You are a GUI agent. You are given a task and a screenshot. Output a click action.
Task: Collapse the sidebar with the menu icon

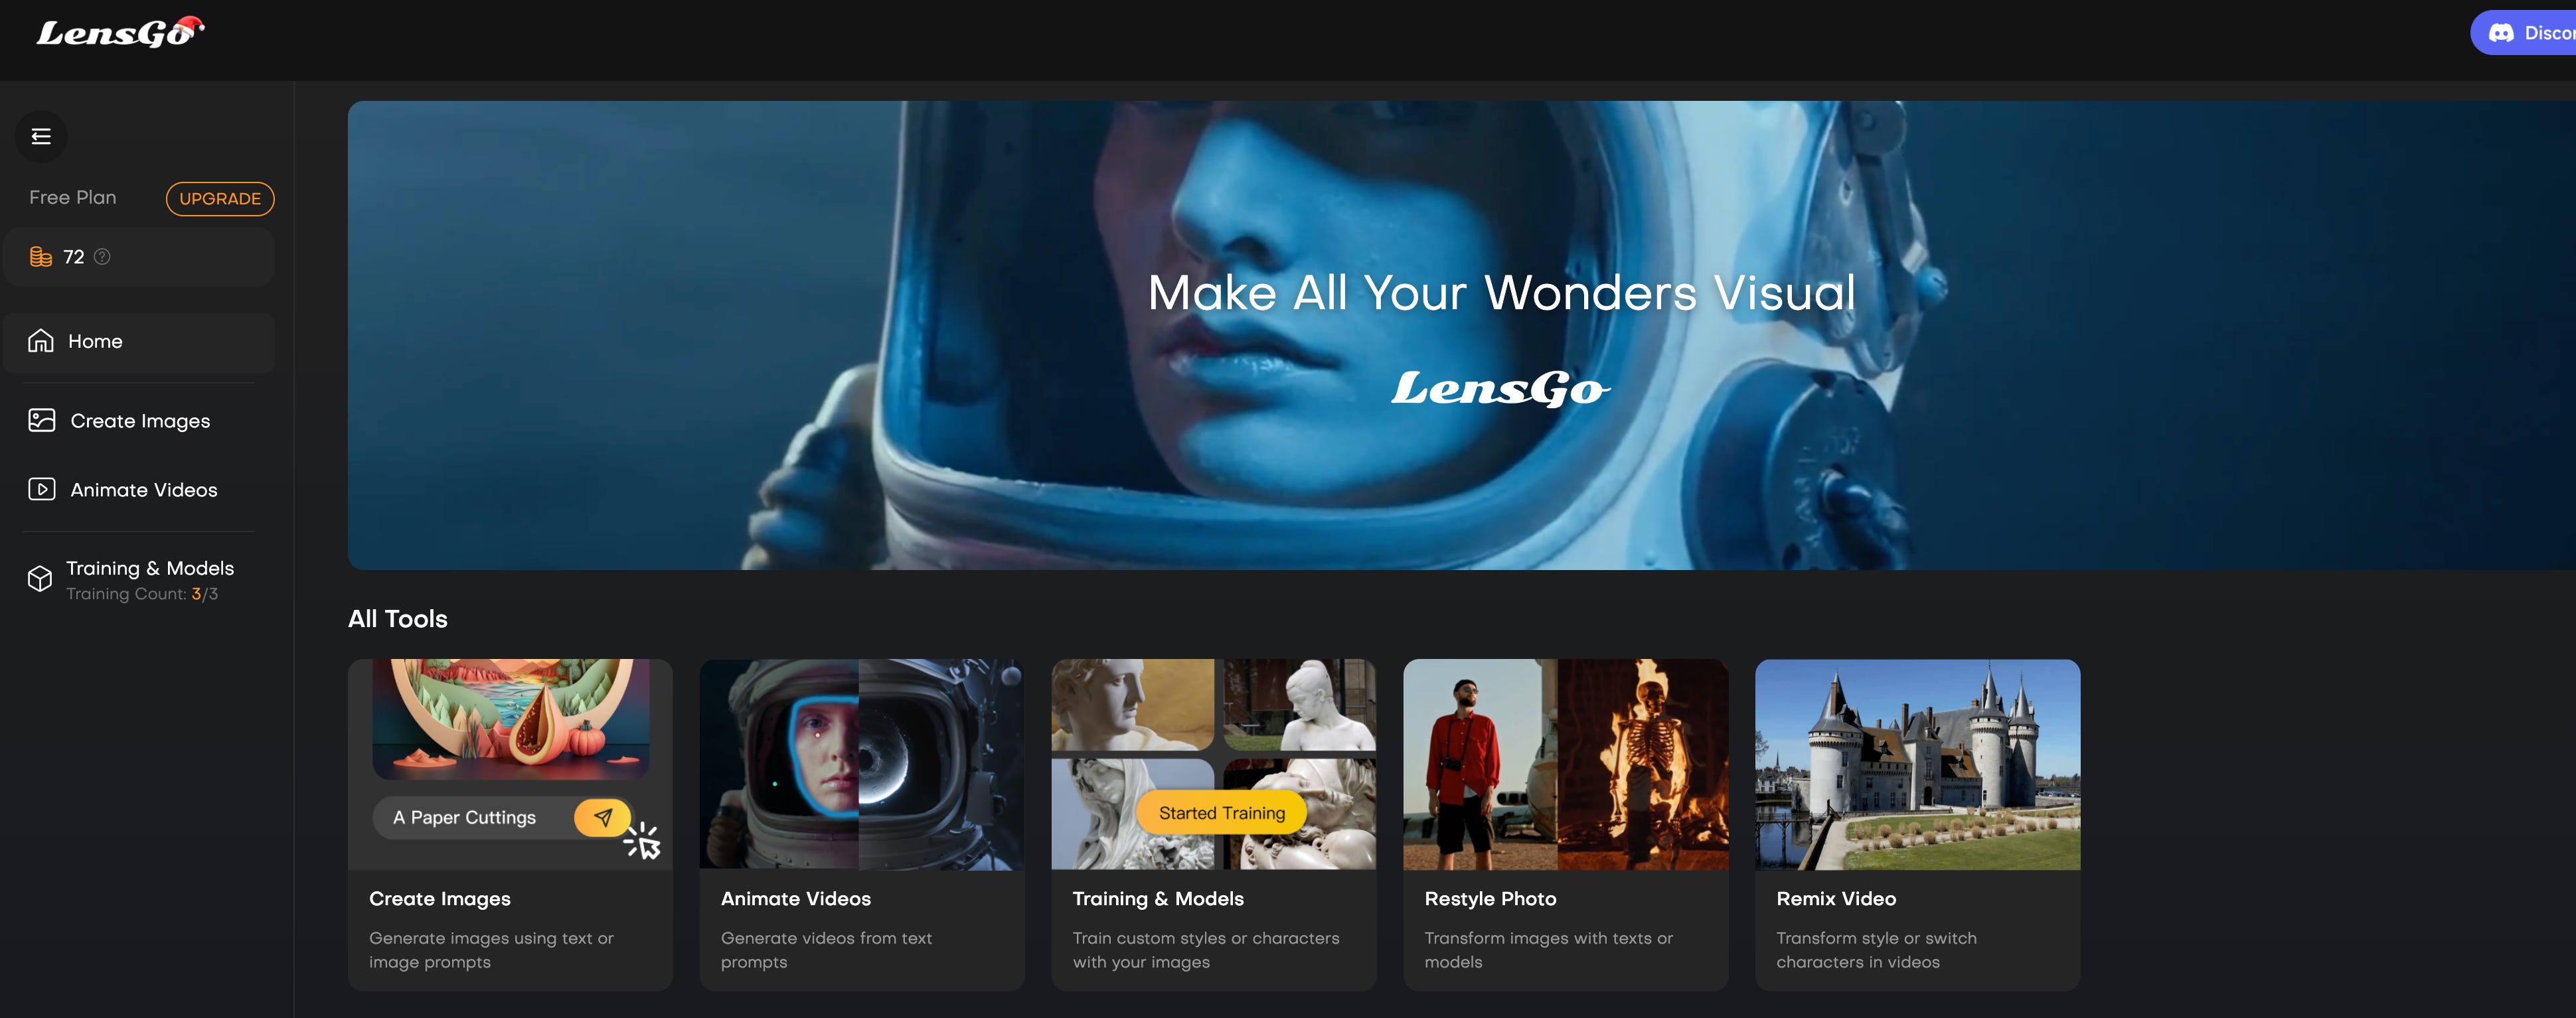41,136
